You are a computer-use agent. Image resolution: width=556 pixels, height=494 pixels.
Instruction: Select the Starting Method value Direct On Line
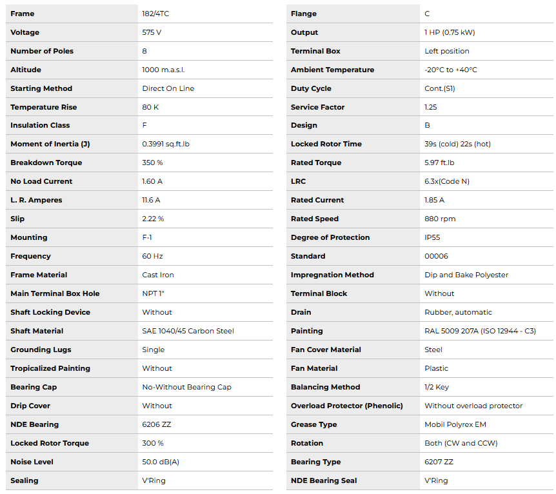click(x=168, y=88)
